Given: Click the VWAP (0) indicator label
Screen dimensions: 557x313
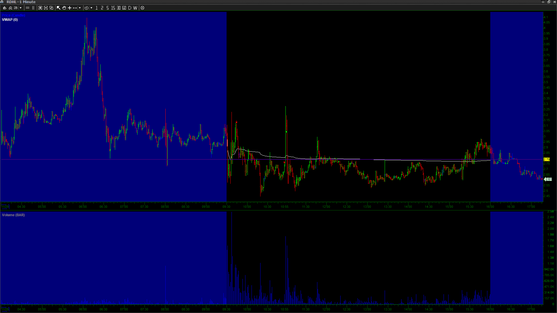Looking at the screenshot, I should (10, 20).
